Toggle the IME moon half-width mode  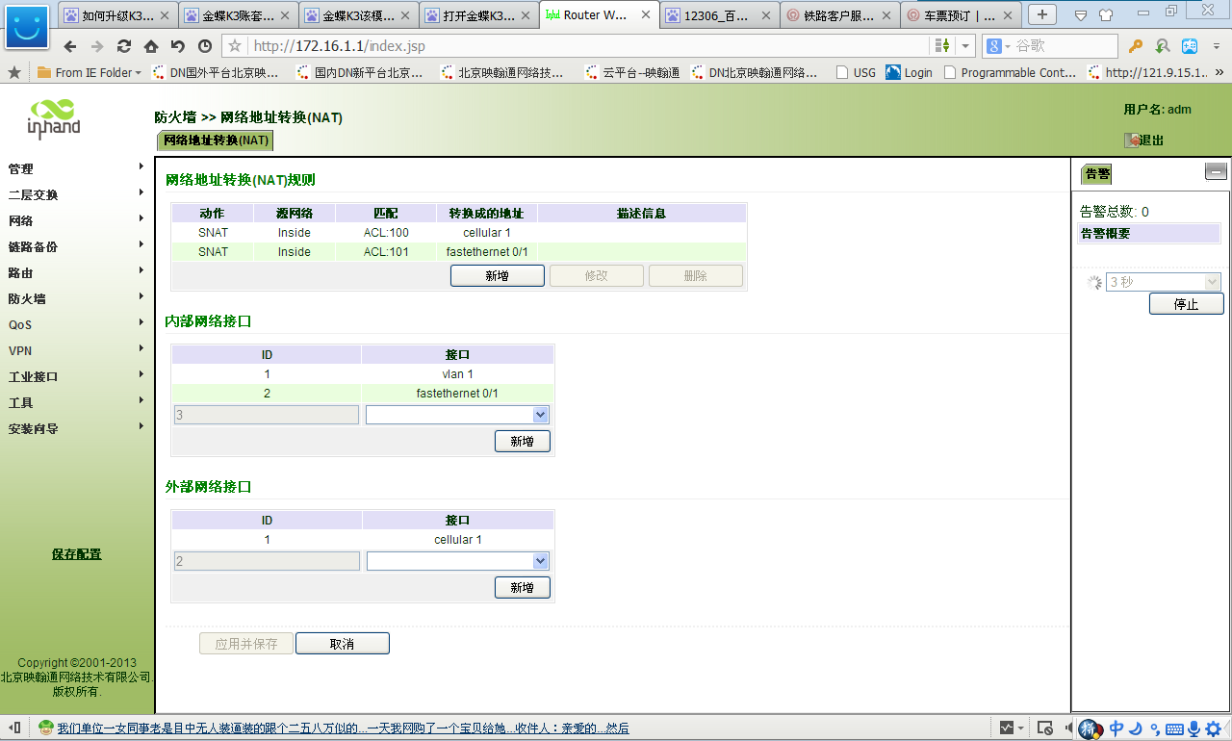click(1136, 728)
